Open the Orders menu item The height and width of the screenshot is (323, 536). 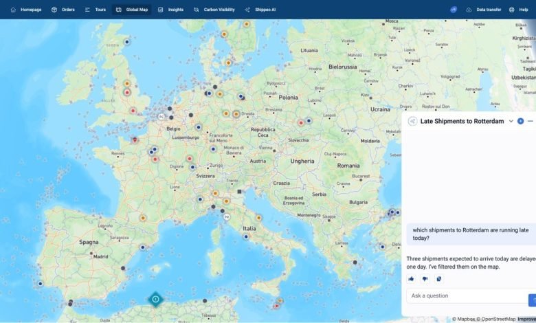63,10
